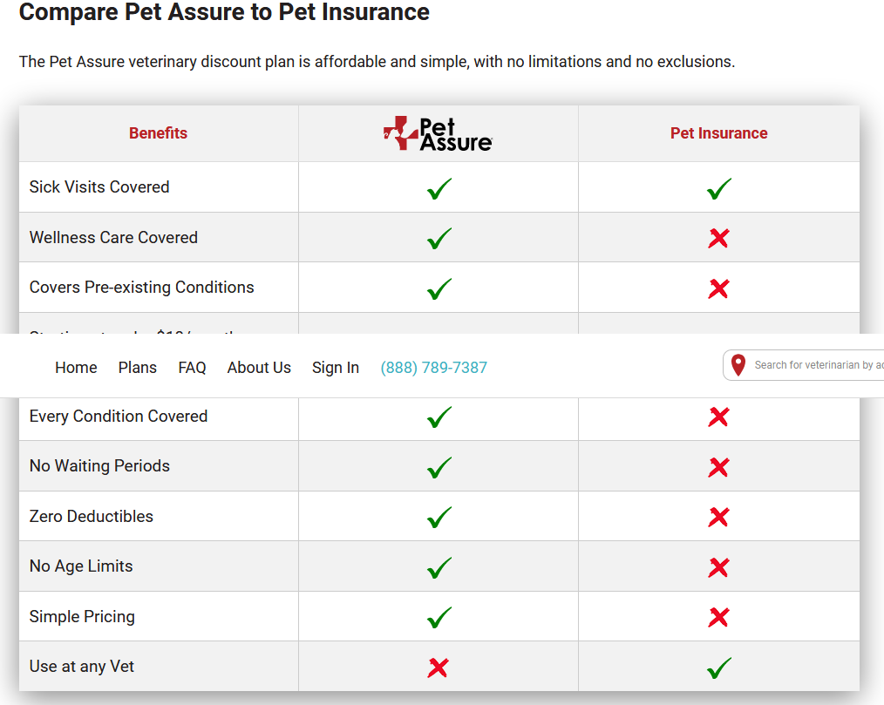The width and height of the screenshot is (884, 705).
Task: Click Pet Insurance checkmark for Sick Visits Covered
Action: coord(719,188)
